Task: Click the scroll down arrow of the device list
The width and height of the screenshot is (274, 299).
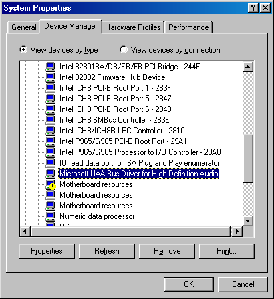Action: [248, 221]
